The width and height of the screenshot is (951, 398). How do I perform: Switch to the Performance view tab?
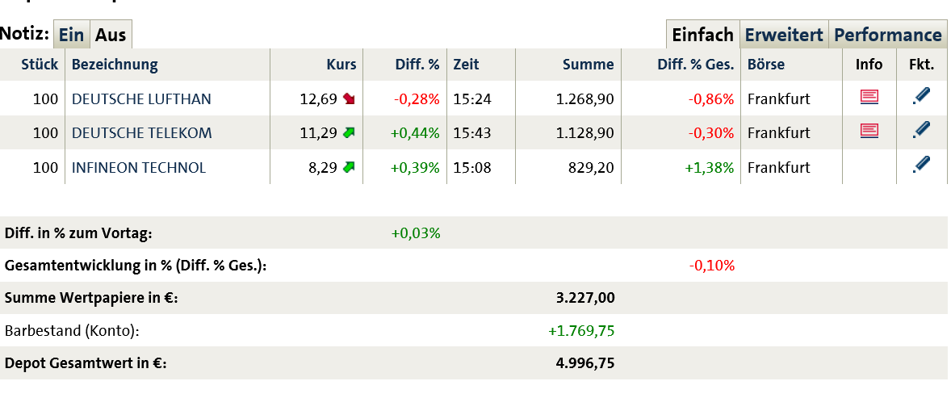point(887,36)
